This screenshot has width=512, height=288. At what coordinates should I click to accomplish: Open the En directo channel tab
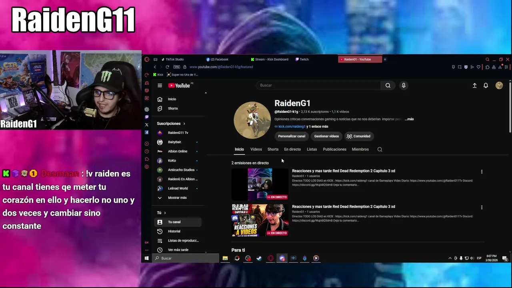coord(292,149)
